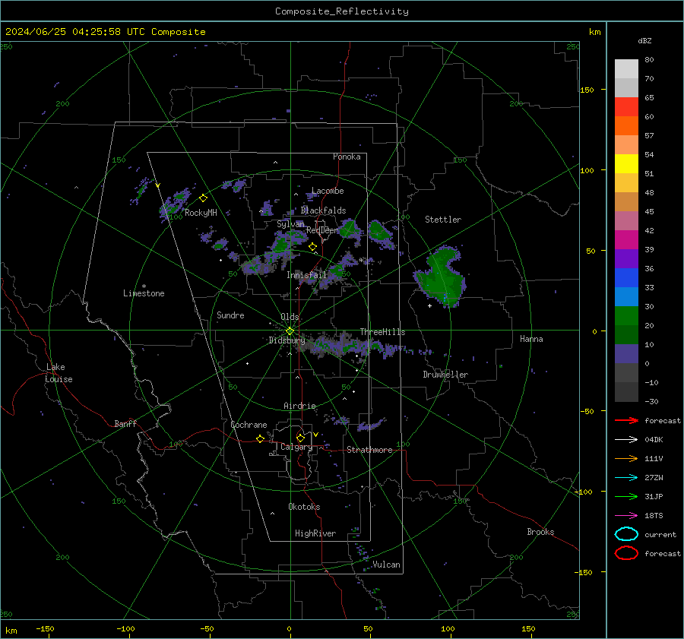Viewport: 684px width, 639px height.
Task: Click the Brooks town label
Action: point(540,532)
